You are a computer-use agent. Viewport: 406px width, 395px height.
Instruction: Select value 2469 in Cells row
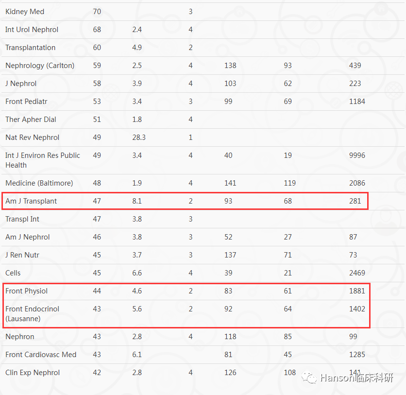pyautogui.click(x=357, y=273)
